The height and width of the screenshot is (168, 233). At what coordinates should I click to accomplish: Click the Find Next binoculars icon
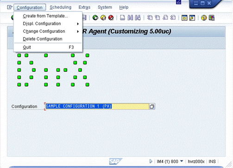[x=138, y=18]
